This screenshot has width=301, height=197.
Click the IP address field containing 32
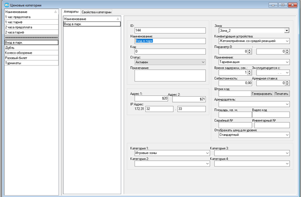click(159, 109)
